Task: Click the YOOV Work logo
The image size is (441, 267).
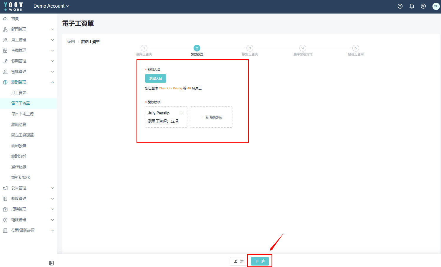Action: (14, 6)
